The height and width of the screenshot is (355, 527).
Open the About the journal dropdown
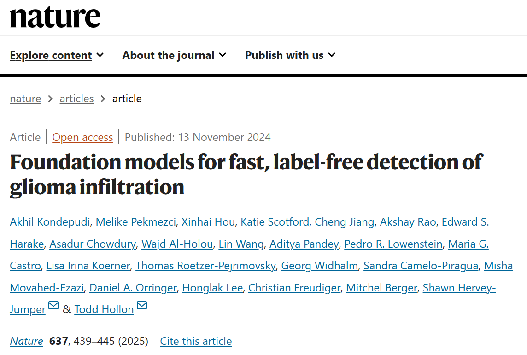click(x=174, y=55)
